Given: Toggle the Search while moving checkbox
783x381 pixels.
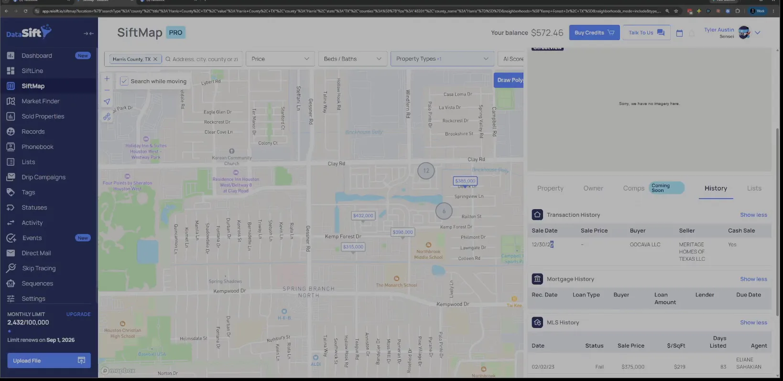Looking at the screenshot, I should pyautogui.click(x=124, y=81).
